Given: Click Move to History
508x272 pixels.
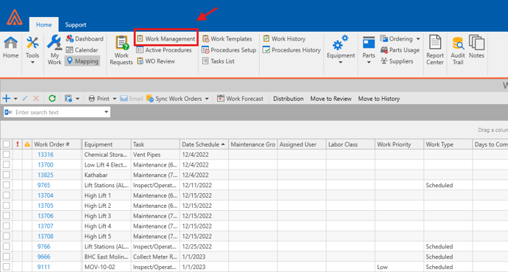Looking at the screenshot, I should click(x=379, y=99).
